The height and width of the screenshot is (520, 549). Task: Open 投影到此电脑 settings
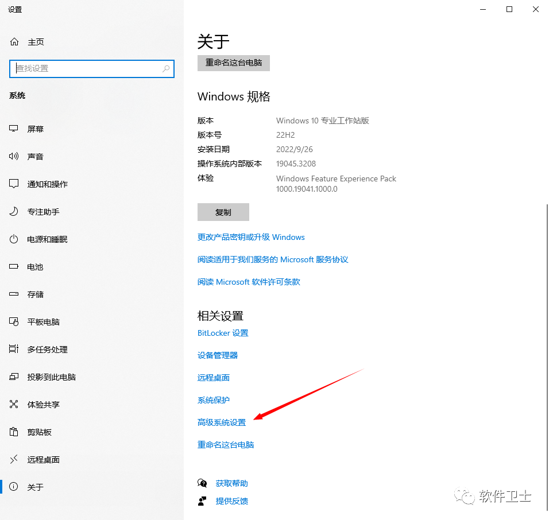[52, 377]
